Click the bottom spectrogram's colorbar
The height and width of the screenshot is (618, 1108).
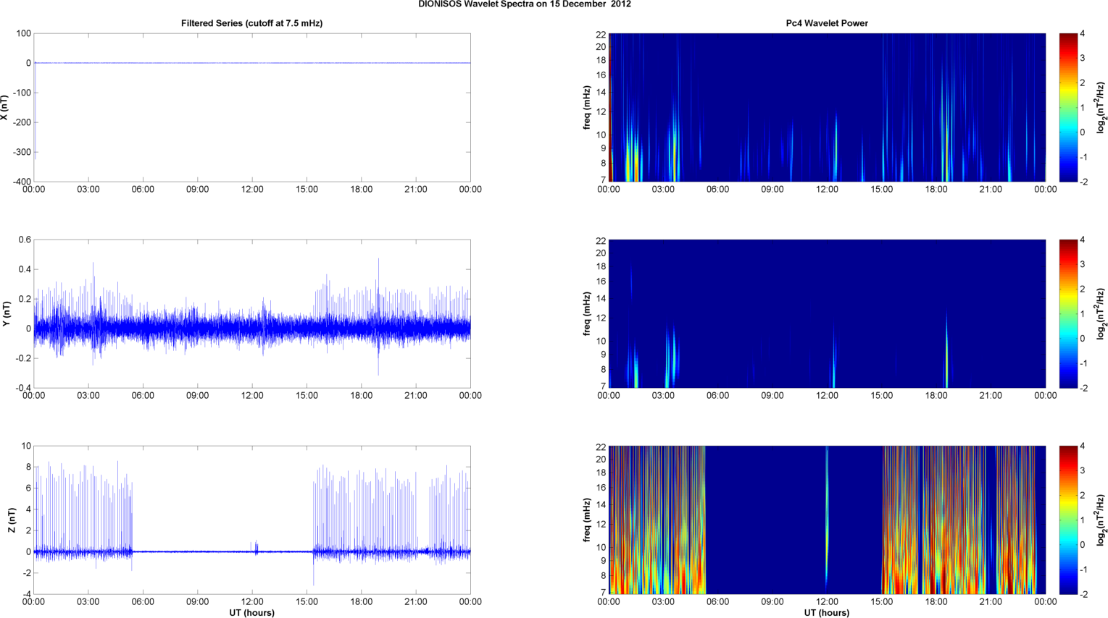tap(1068, 520)
